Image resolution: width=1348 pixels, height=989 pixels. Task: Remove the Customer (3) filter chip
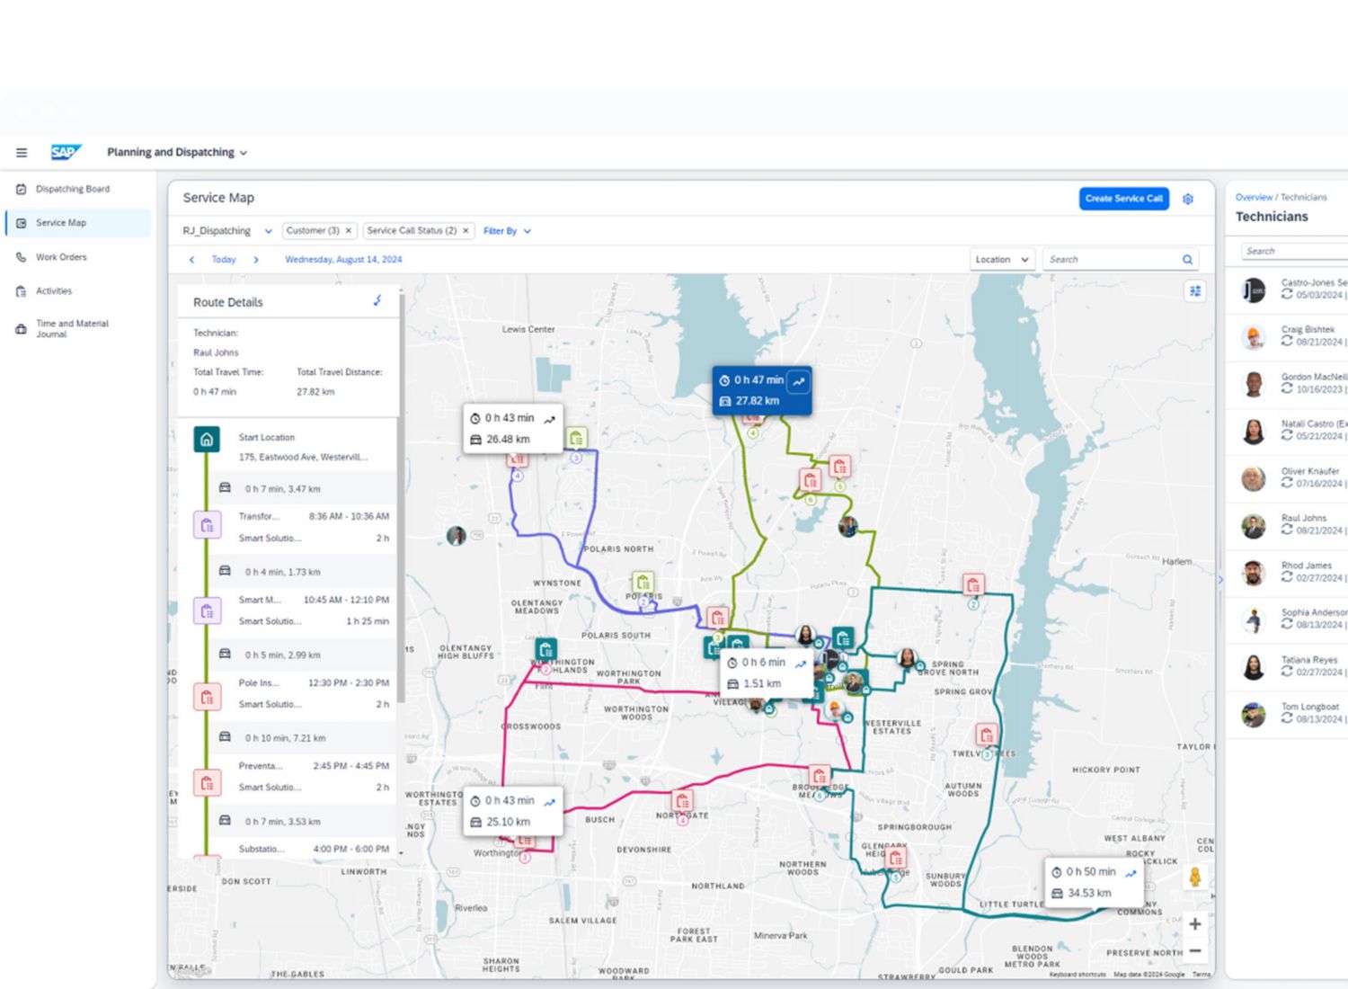click(x=349, y=231)
